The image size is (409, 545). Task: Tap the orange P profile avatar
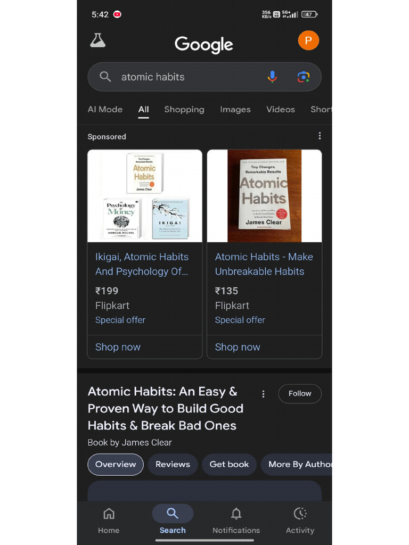click(308, 40)
